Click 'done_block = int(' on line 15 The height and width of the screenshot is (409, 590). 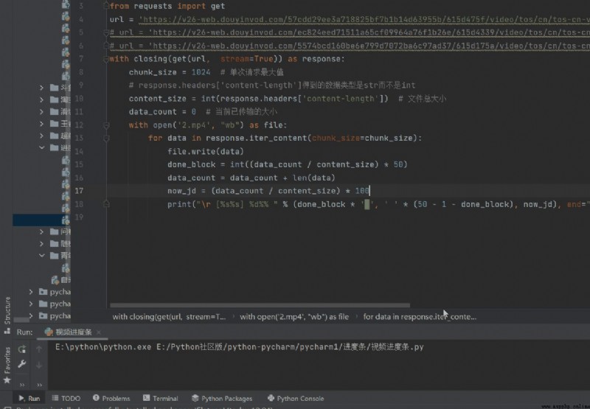(x=208, y=164)
